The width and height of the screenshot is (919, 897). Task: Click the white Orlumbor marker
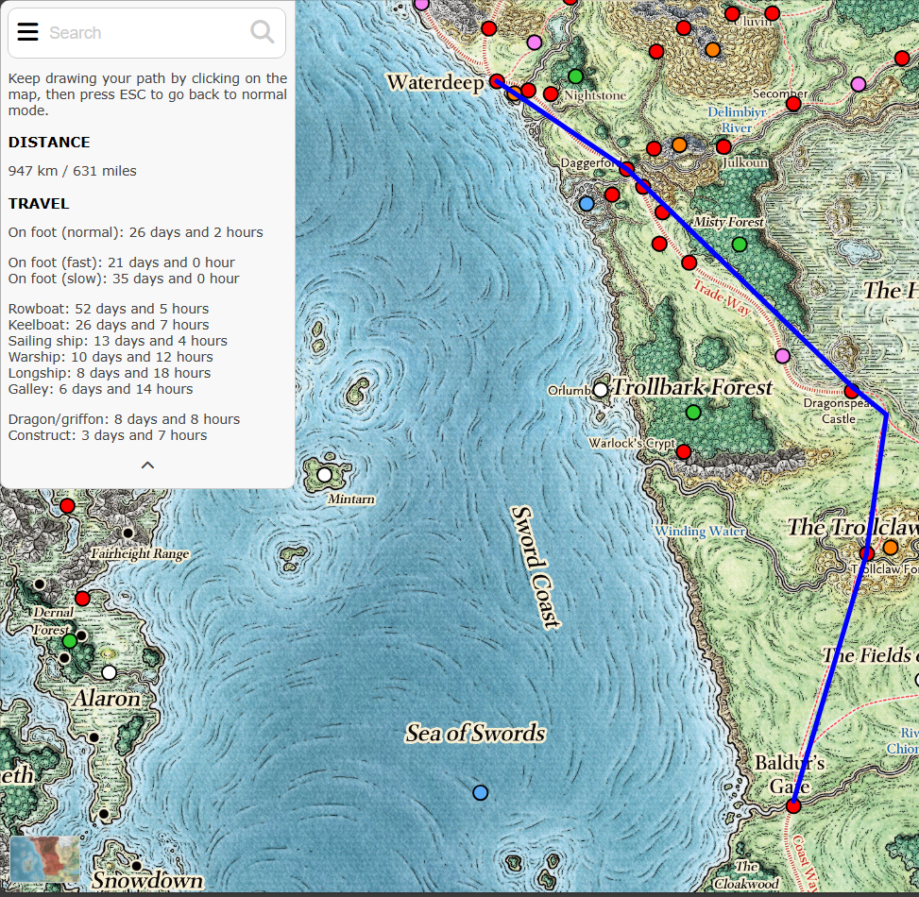pyautogui.click(x=601, y=390)
